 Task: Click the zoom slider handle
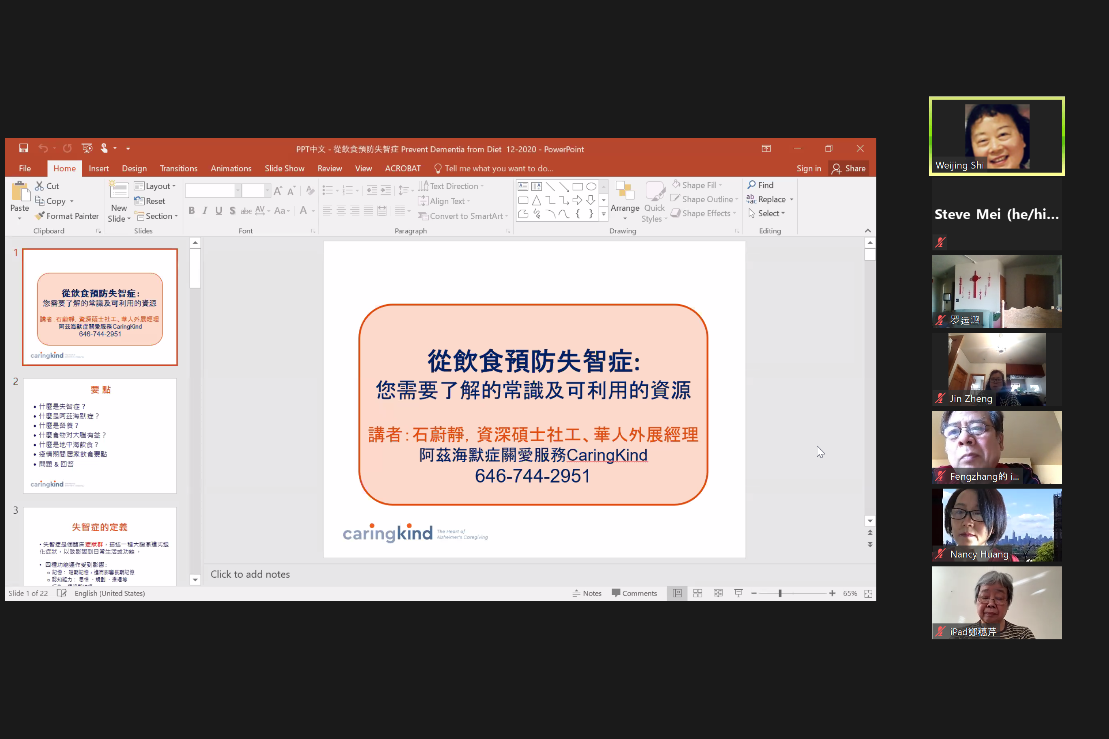pos(780,594)
